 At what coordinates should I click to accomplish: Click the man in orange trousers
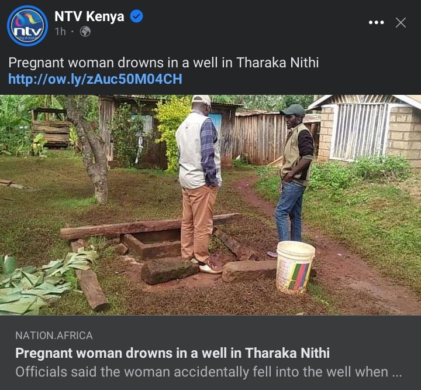click(199, 184)
